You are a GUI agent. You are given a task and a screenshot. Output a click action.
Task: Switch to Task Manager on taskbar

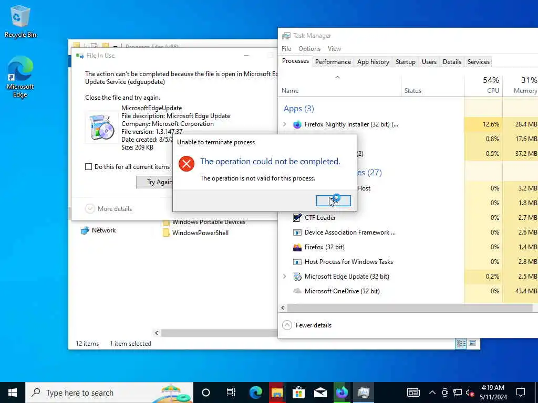(364, 393)
